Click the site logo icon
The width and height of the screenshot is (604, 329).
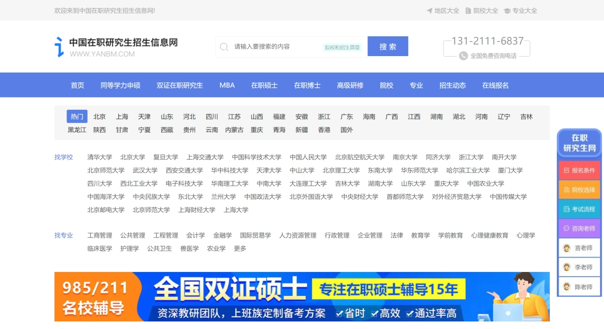(59, 47)
